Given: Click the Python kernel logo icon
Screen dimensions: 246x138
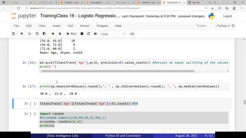Looking at the screenshot, I should (212, 16).
